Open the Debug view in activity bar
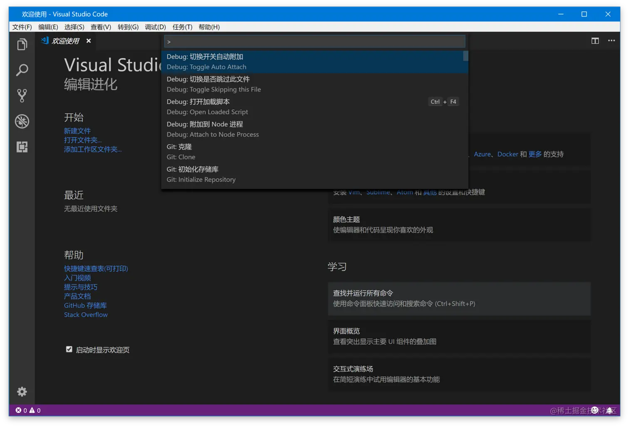The height and width of the screenshot is (427, 629). coord(22,121)
